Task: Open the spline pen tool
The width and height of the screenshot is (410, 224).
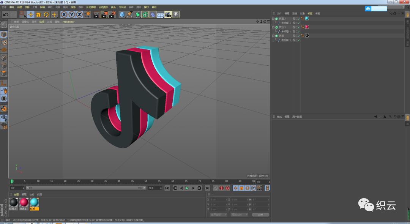Action: click(130, 15)
